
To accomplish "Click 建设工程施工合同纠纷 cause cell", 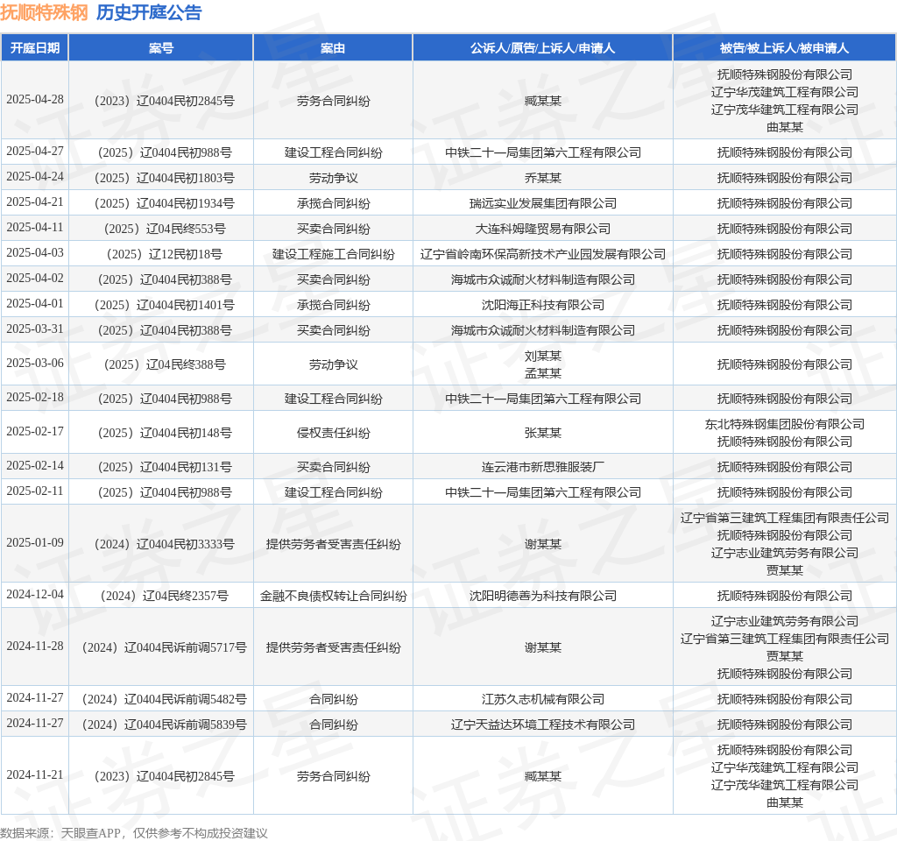I will click(334, 254).
